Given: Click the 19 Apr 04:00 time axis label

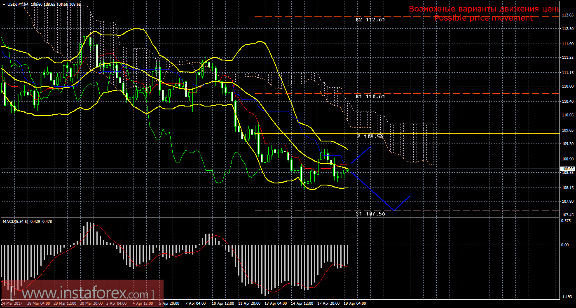Looking at the screenshot, I should tap(355, 303).
